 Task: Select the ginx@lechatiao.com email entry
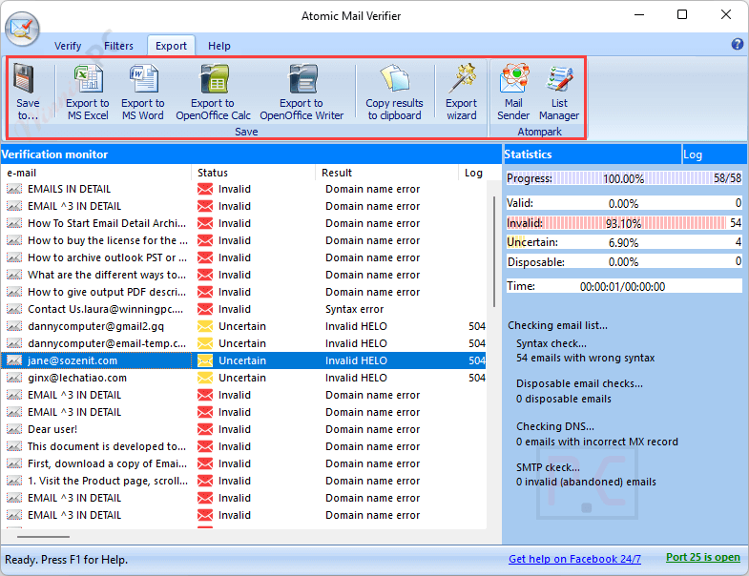click(77, 378)
